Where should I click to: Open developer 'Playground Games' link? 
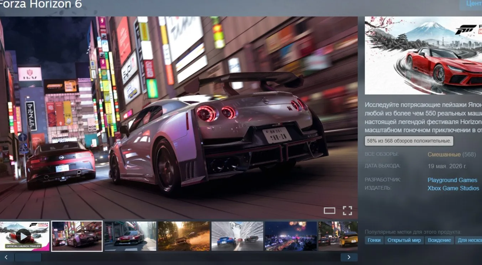click(452, 180)
